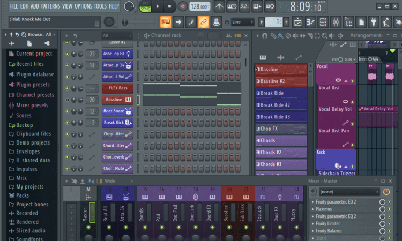The width and height of the screenshot is (402, 241).
Task: Toggle mute on Vocal playlist track
Action: (x=353, y=81)
